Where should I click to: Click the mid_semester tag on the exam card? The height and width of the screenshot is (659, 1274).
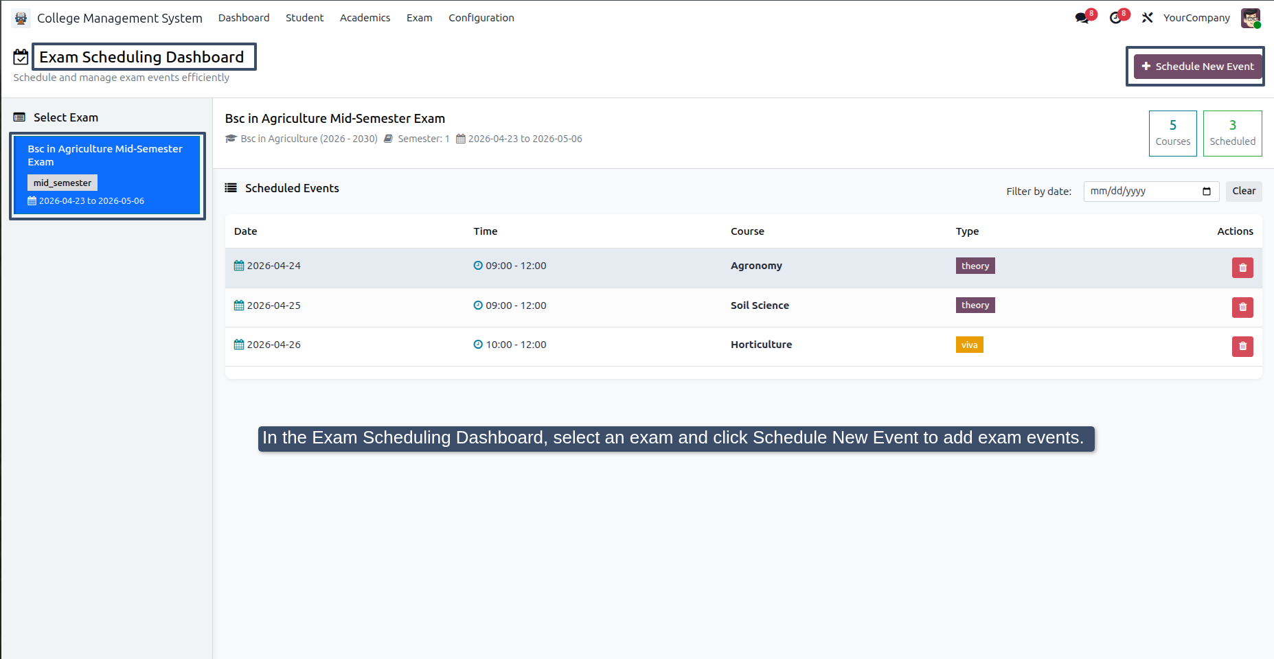click(62, 183)
